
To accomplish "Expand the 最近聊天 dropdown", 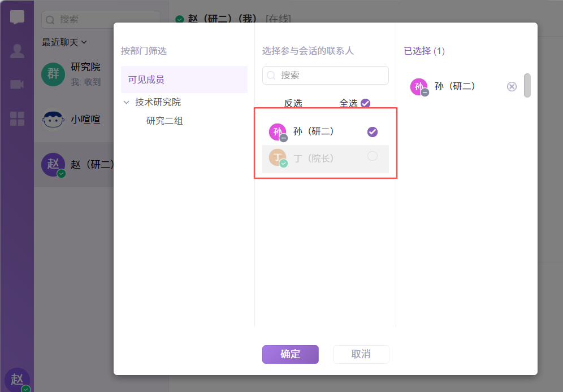I will point(64,42).
